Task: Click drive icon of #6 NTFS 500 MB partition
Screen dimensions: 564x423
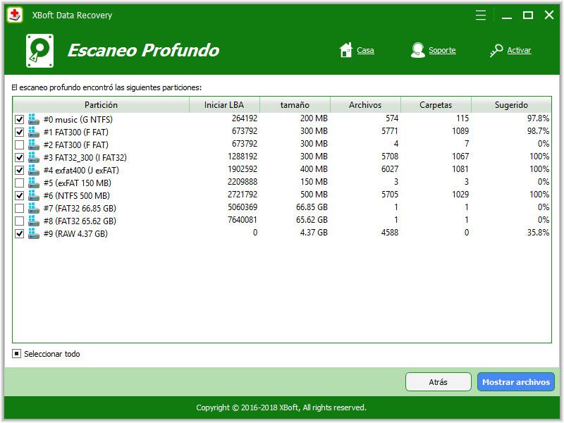Action: pos(33,195)
